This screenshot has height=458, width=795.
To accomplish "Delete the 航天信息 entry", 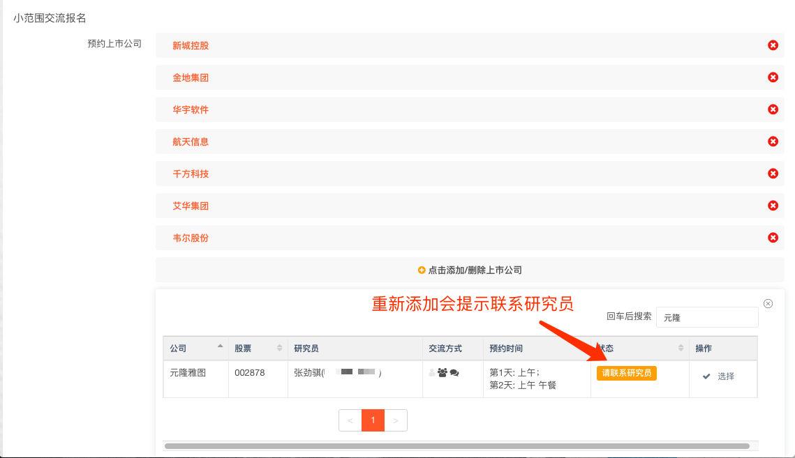I will click(x=773, y=142).
